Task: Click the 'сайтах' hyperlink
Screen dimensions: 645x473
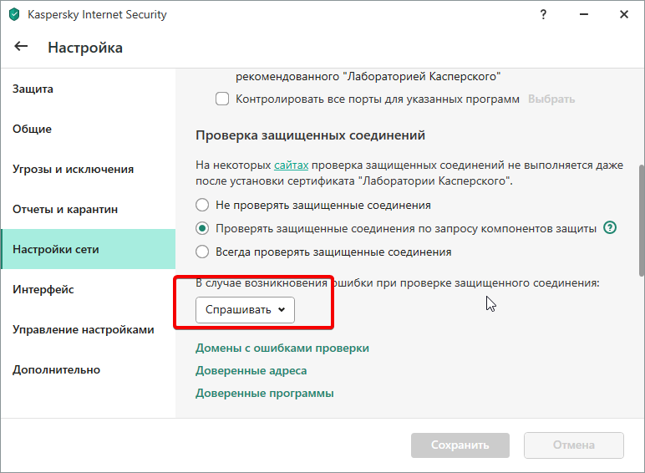Action: point(292,165)
